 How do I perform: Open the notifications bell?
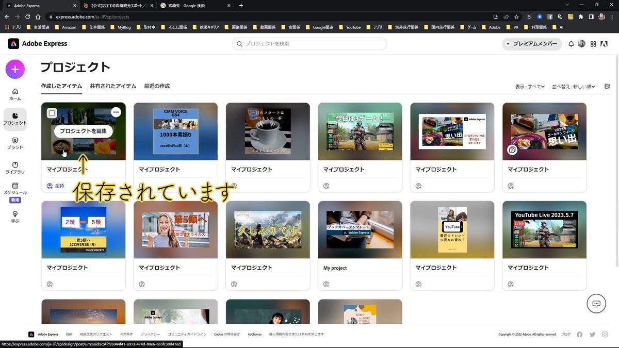pos(571,44)
